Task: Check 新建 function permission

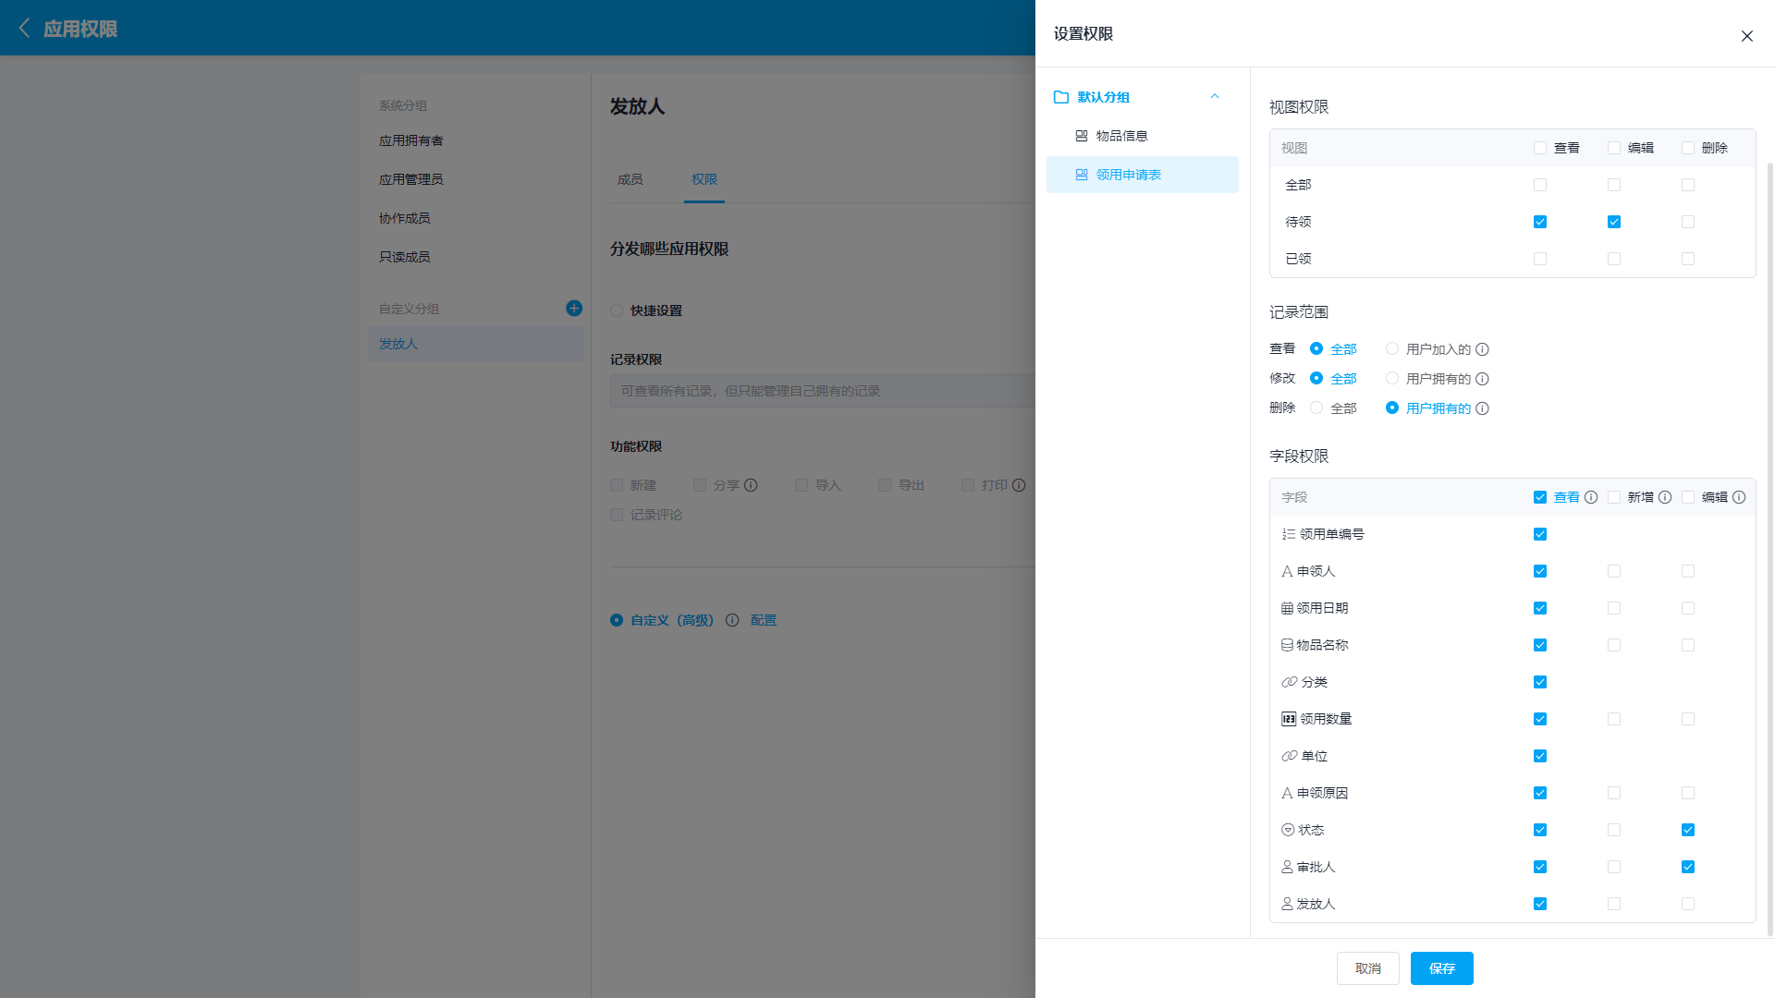Action: (x=617, y=485)
